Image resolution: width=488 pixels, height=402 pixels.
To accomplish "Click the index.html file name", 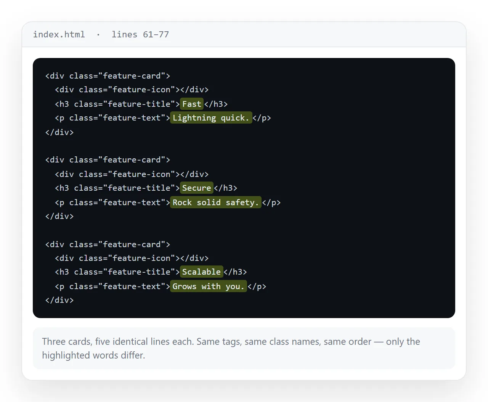I will click(59, 34).
